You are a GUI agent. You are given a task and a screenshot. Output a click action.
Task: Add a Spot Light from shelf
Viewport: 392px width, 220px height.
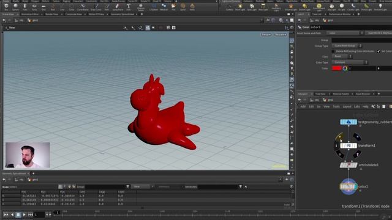coord(252,7)
